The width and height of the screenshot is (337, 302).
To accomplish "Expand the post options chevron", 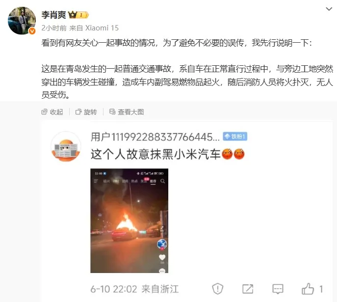I will [x=329, y=9].
